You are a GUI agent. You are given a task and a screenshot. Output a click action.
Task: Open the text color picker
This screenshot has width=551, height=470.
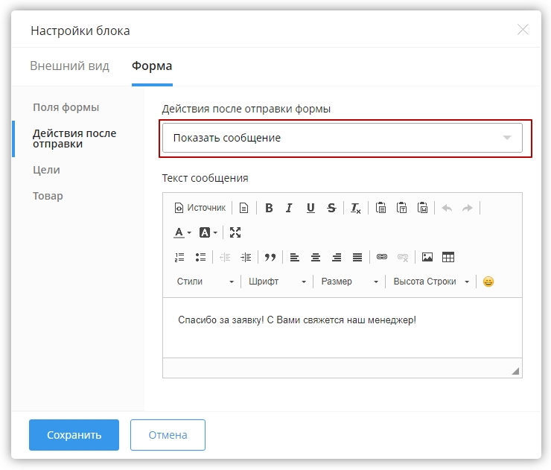point(182,232)
